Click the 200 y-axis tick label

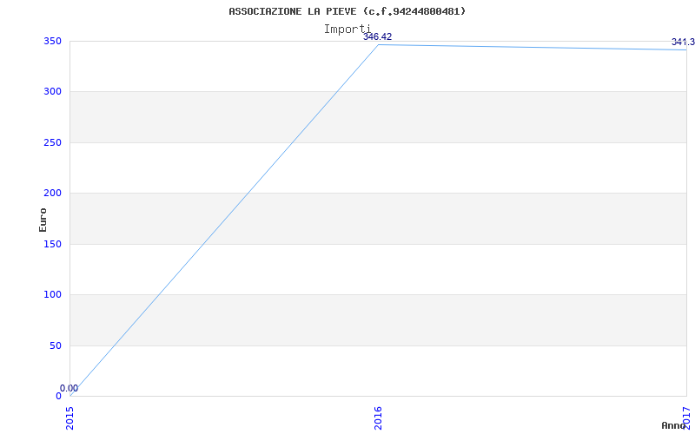(x=52, y=193)
